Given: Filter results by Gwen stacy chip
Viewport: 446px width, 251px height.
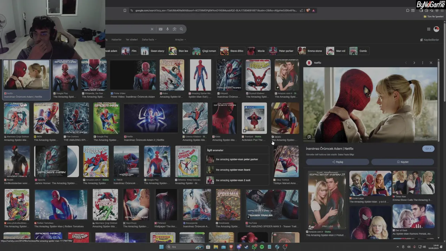Looking at the screenshot, I should [x=153, y=51].
